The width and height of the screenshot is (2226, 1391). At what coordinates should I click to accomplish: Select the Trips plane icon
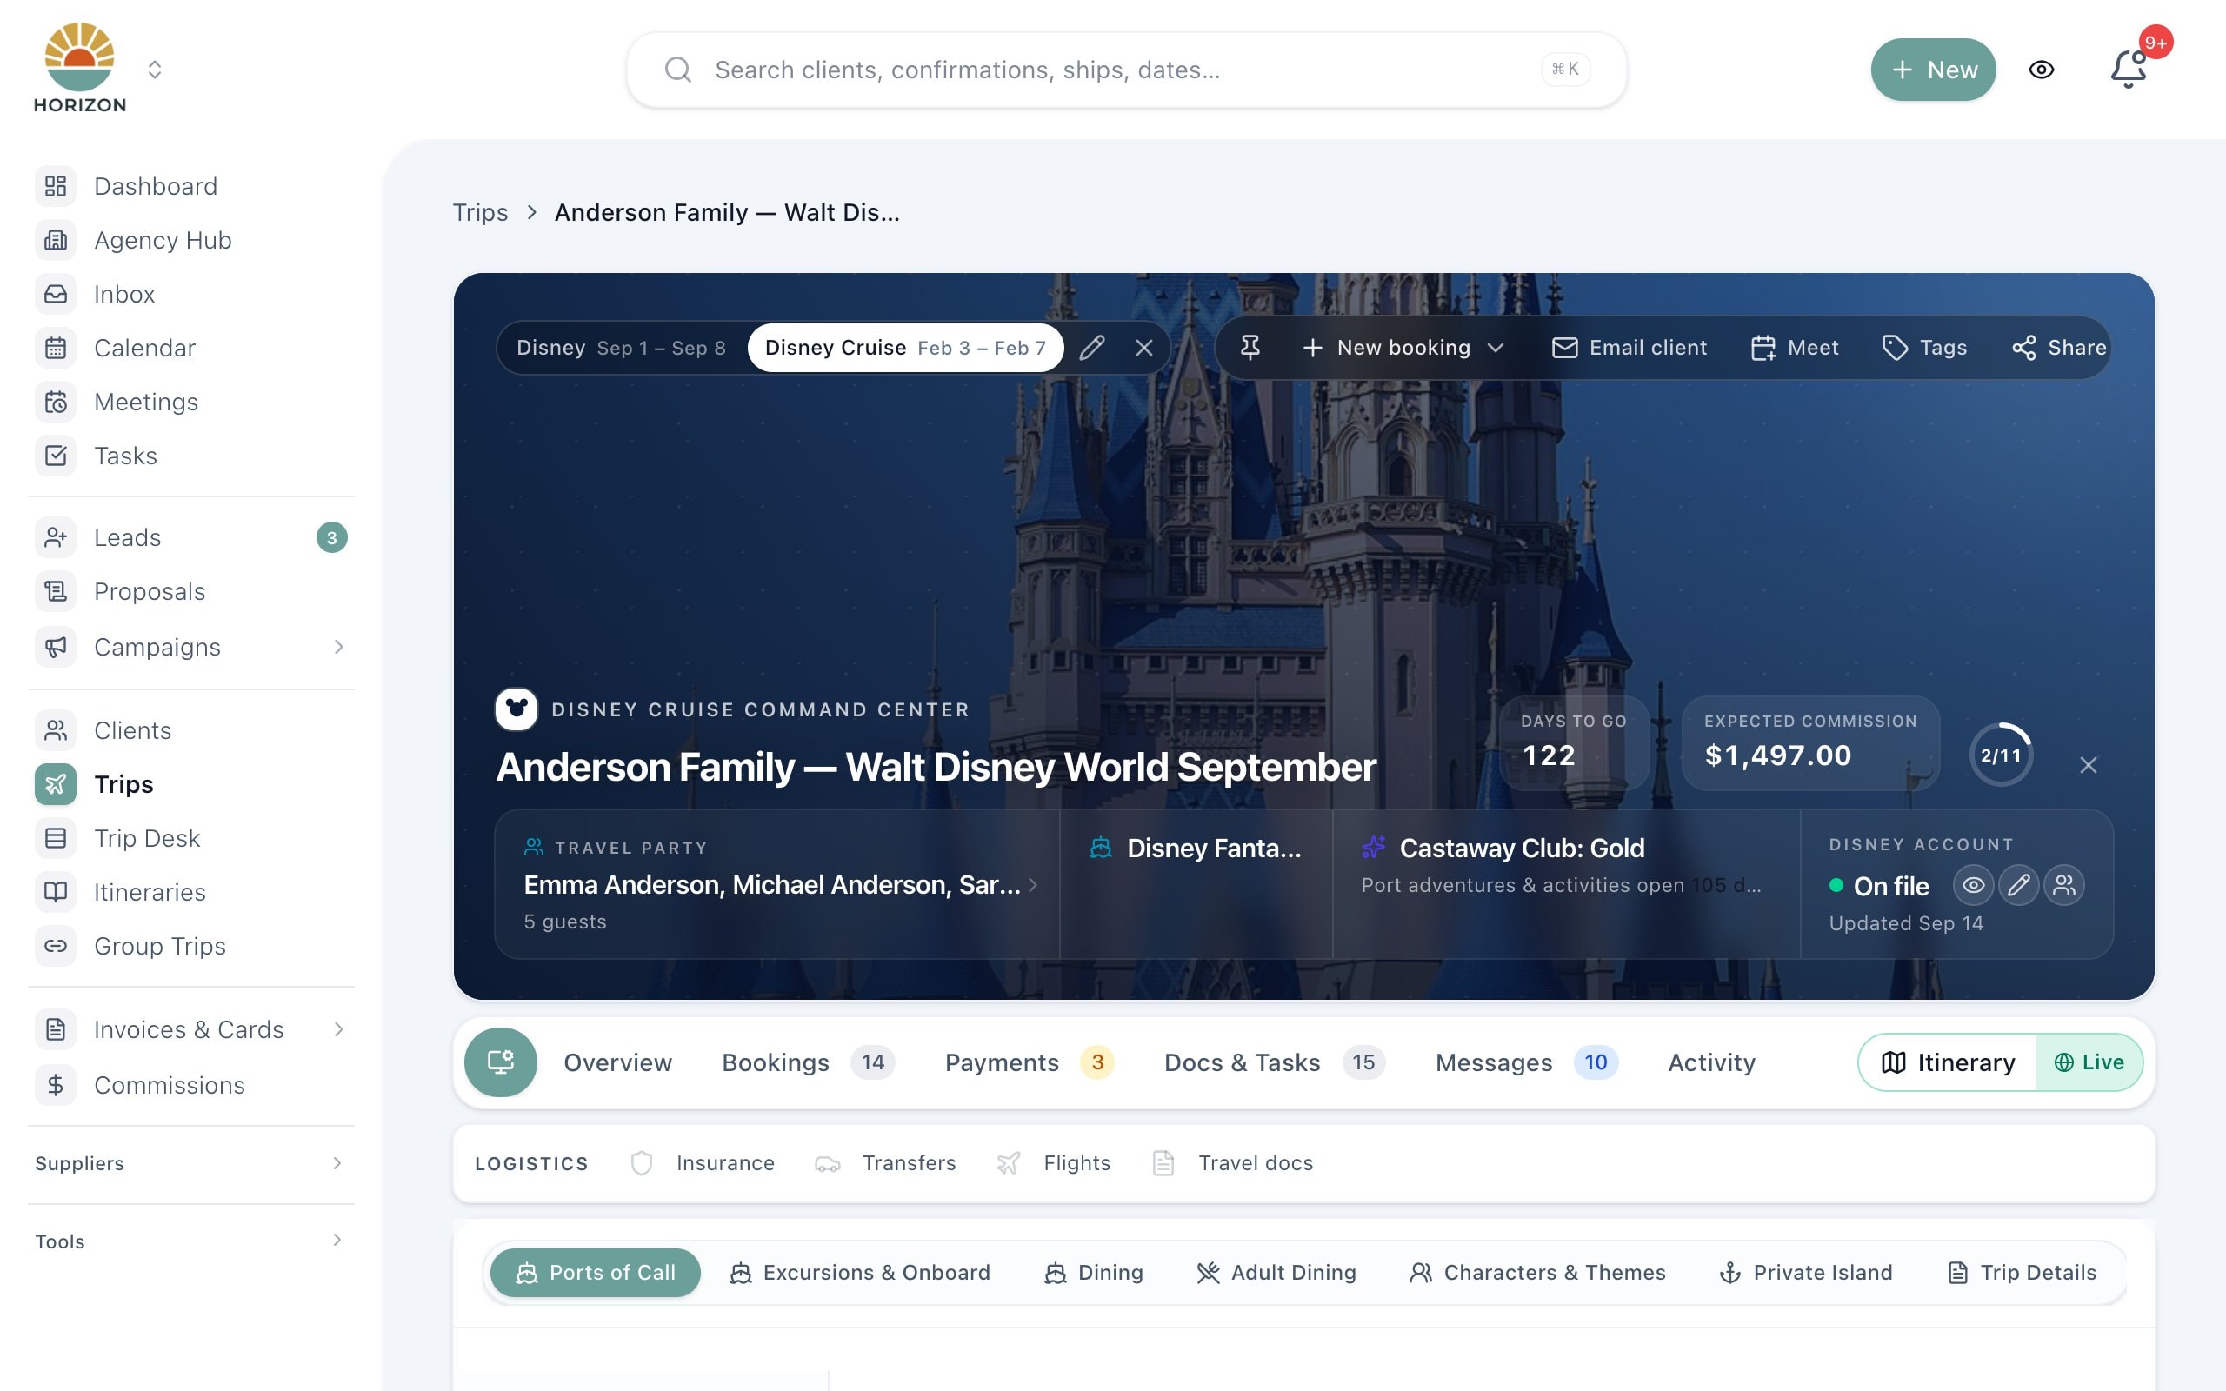pos(57,785)
